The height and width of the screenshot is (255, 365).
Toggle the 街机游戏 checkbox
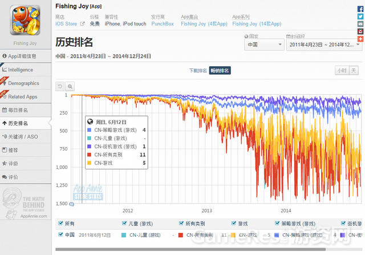[343, 223]
